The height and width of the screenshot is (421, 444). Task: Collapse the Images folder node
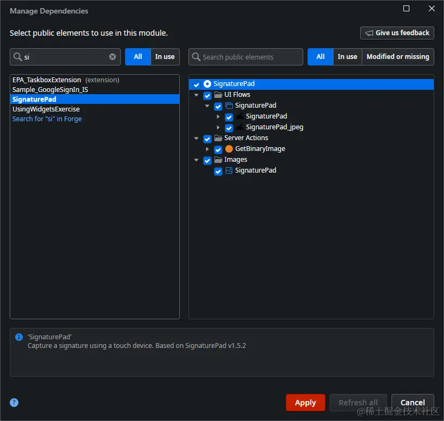196,160
